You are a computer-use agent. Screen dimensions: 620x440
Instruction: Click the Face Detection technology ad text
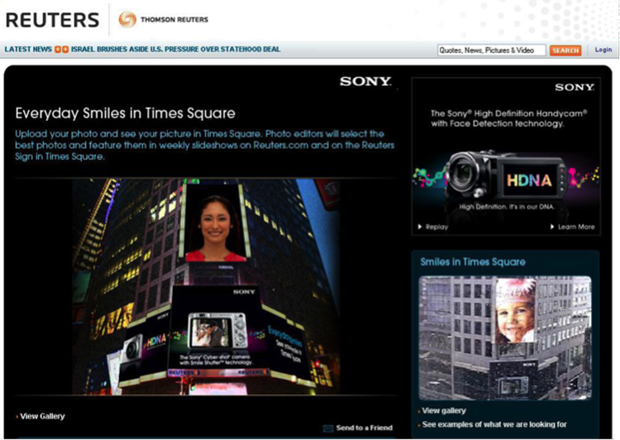point(509,119)
